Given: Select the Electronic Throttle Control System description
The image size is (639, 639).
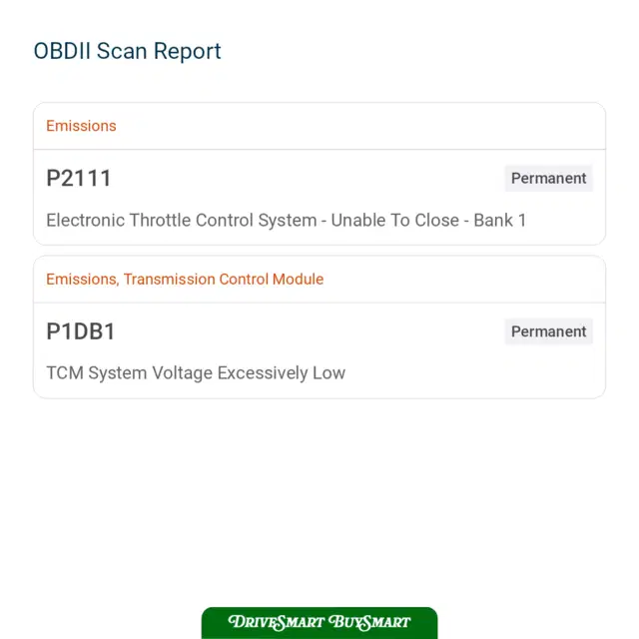Looking at the screenshot, I should coord(287,220).
